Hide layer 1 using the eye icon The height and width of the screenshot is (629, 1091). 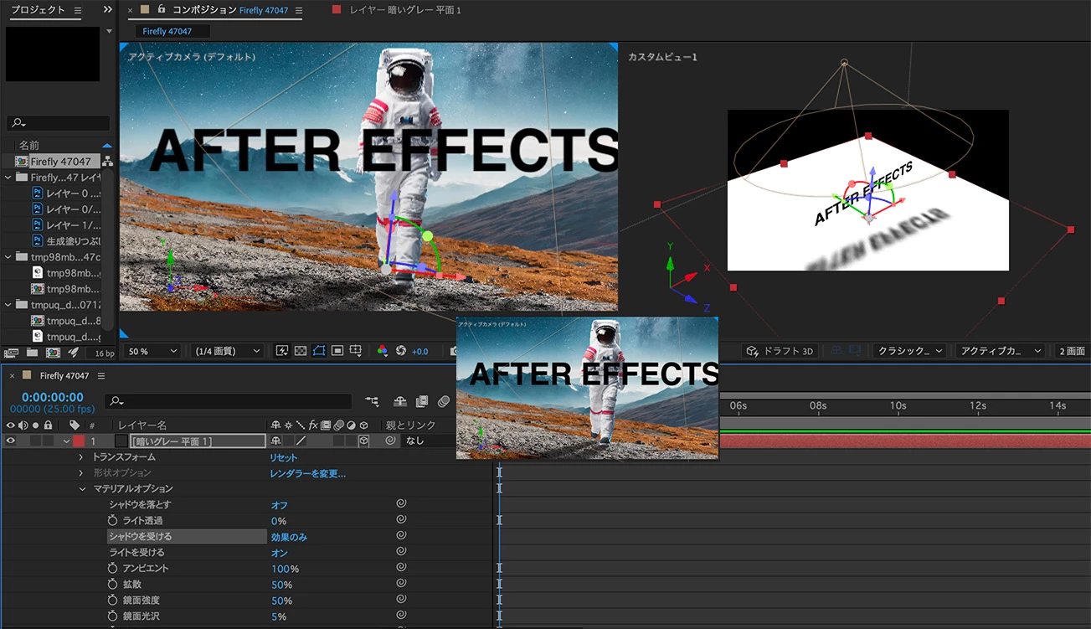point(11,441)
